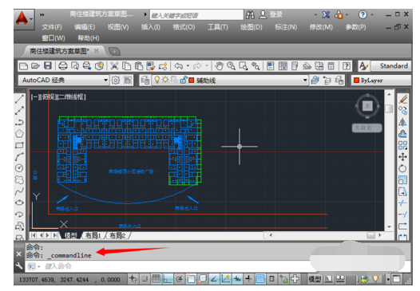Click the Plot printer icon
This screenshot has height=291, width=420.
[62, 66]
